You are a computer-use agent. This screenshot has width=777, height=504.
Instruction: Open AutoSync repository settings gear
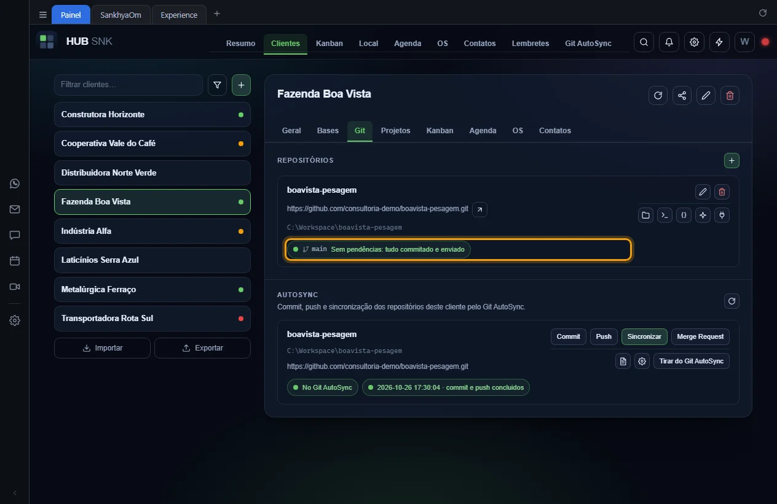click(x=642, y=362)
